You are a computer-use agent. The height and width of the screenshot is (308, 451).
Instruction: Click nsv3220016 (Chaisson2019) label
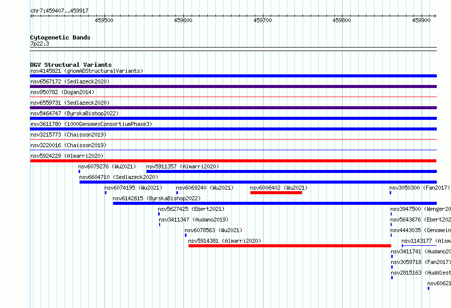[68, 145]
